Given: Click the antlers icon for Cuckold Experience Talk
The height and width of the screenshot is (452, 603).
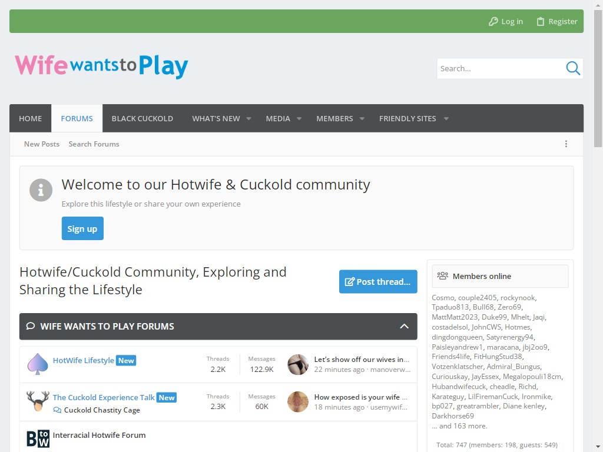Looking at the screenshot, I should (38, 401).
